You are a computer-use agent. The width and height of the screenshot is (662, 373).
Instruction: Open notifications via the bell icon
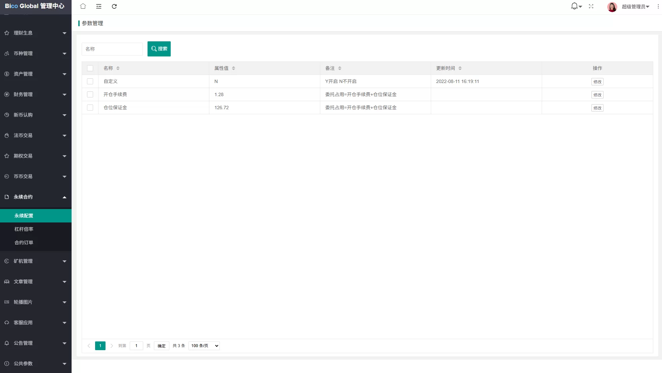pos(574,6)
